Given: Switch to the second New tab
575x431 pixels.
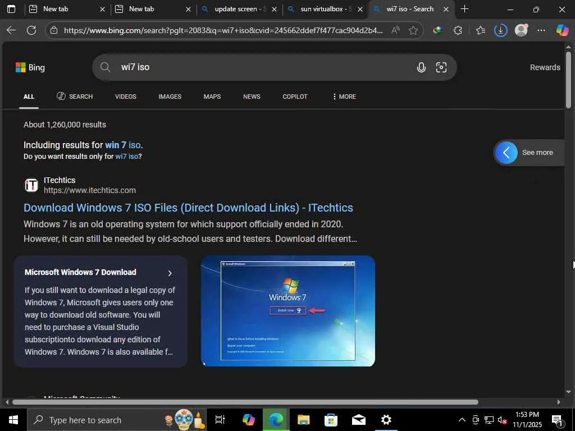Looking at the screenshot, I should point(153,9).
